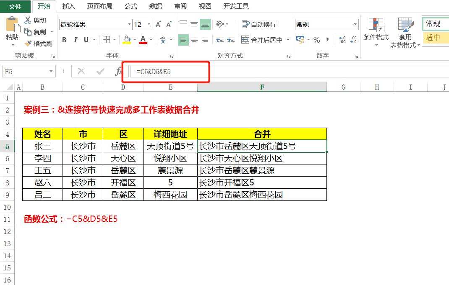Open the font name 微软雅黑 dropdown
Image resolution: width=449 pixels, height=285 pixels.
130,24
